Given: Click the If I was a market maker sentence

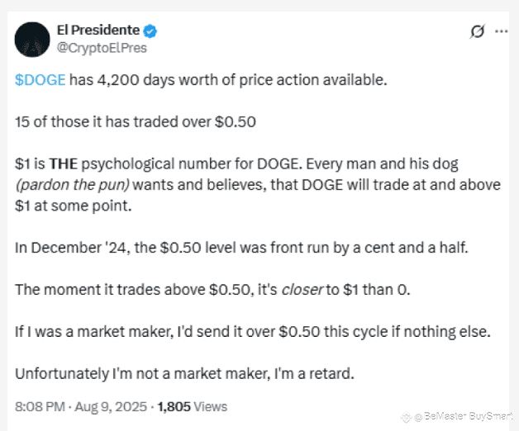Looking at the screenshot, I should pos(253,332).
